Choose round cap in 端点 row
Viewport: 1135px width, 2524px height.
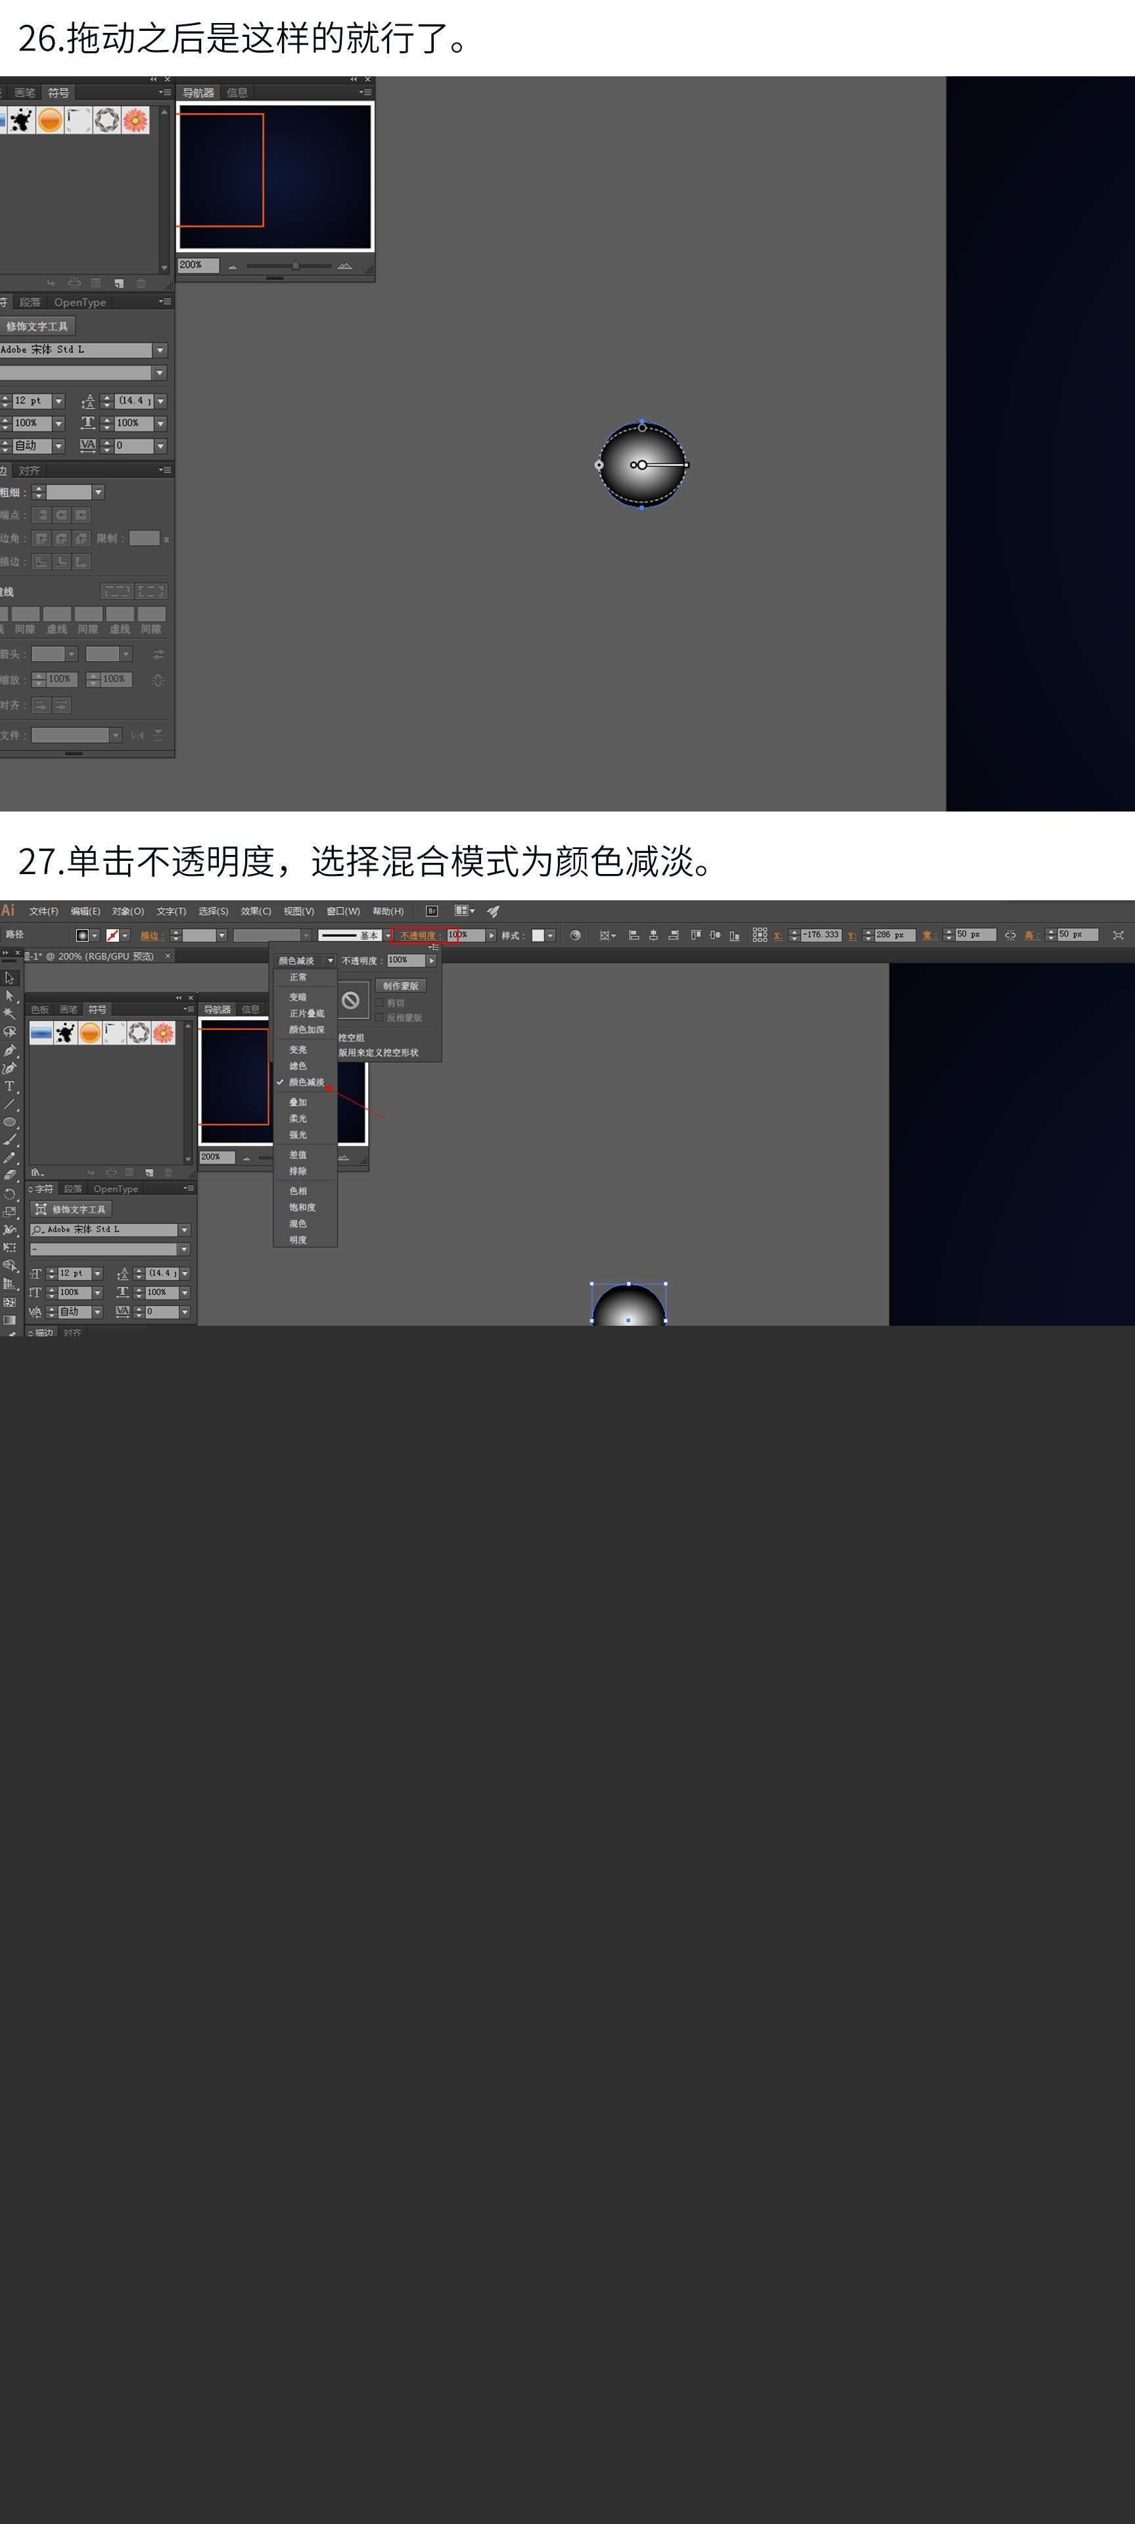click(x=60, y=514)
